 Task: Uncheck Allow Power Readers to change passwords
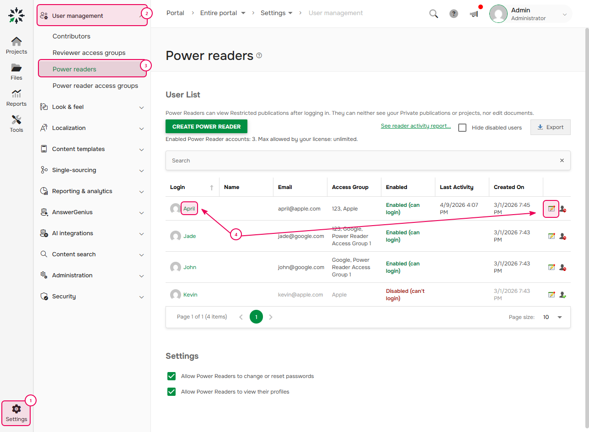click(x=171, y=376)
